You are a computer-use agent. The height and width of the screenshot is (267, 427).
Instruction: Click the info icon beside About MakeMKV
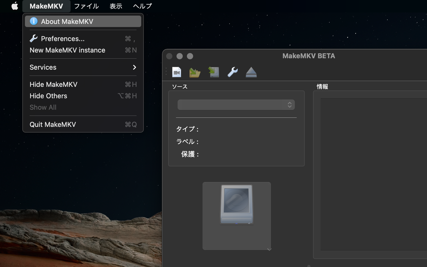pyautogui.click(x=34, y=21)
